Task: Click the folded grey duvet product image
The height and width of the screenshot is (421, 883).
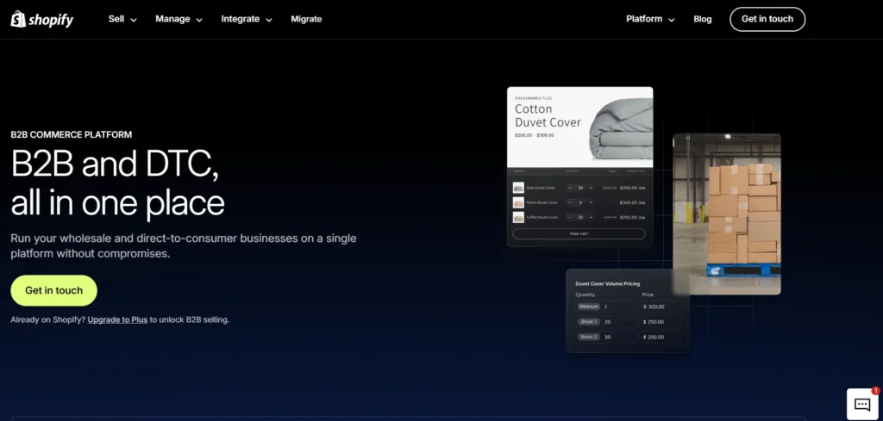Action: 621,130
